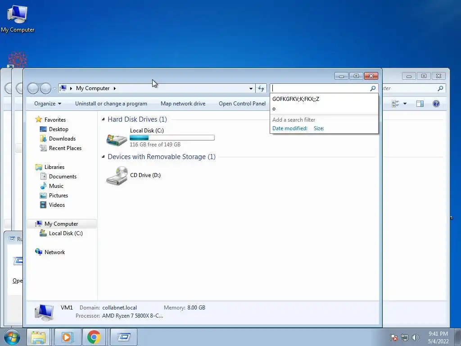Viewport: 461px width, 346px height.
Task: Open the Documents library
Action: tap(63, 176)
